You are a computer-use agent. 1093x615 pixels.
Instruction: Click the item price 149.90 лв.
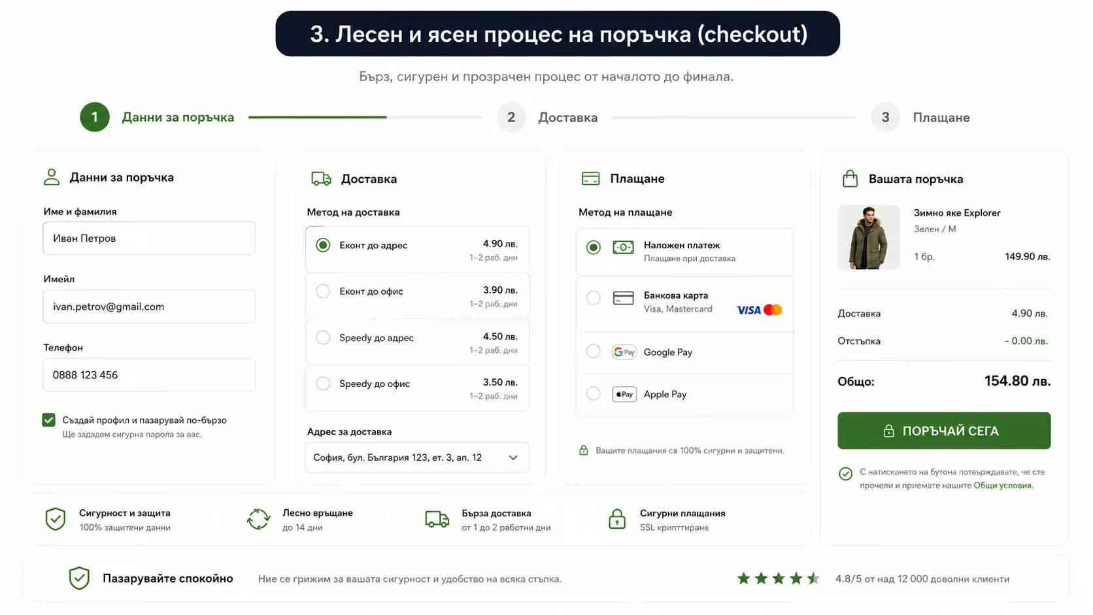(x=1028, y=256)
